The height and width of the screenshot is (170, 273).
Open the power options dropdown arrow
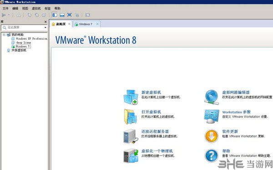(x=9, y=15)
